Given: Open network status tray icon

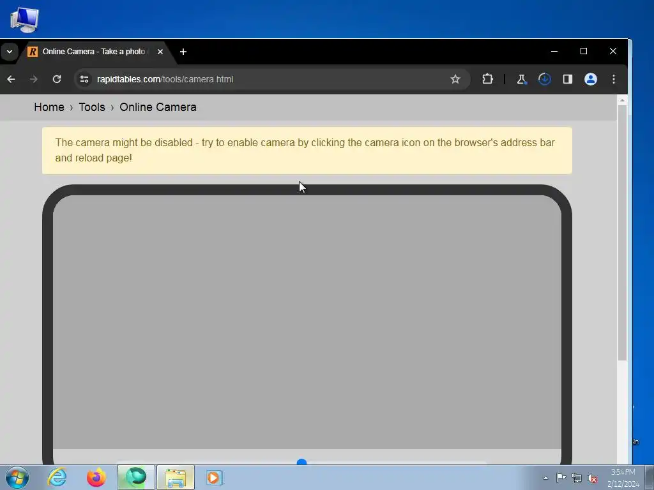Looking at the screenshot, I should tap(577, 478).
